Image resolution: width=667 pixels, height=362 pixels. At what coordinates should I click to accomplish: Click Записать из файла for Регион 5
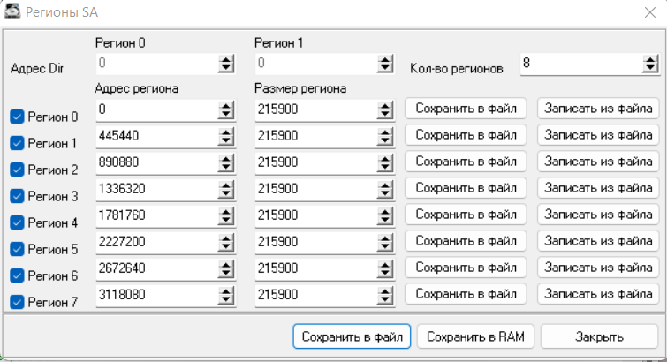pyautogui.click(x=599, y=241)
